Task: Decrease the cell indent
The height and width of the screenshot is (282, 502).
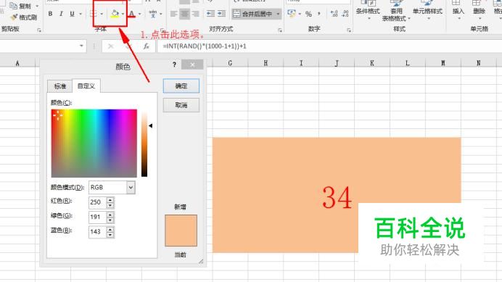Action: click(x=210, y=14)
